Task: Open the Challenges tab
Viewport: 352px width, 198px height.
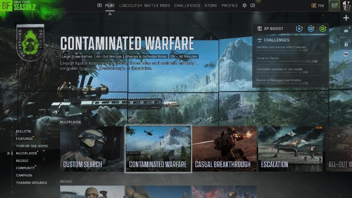Action: (x=187, y=5)
